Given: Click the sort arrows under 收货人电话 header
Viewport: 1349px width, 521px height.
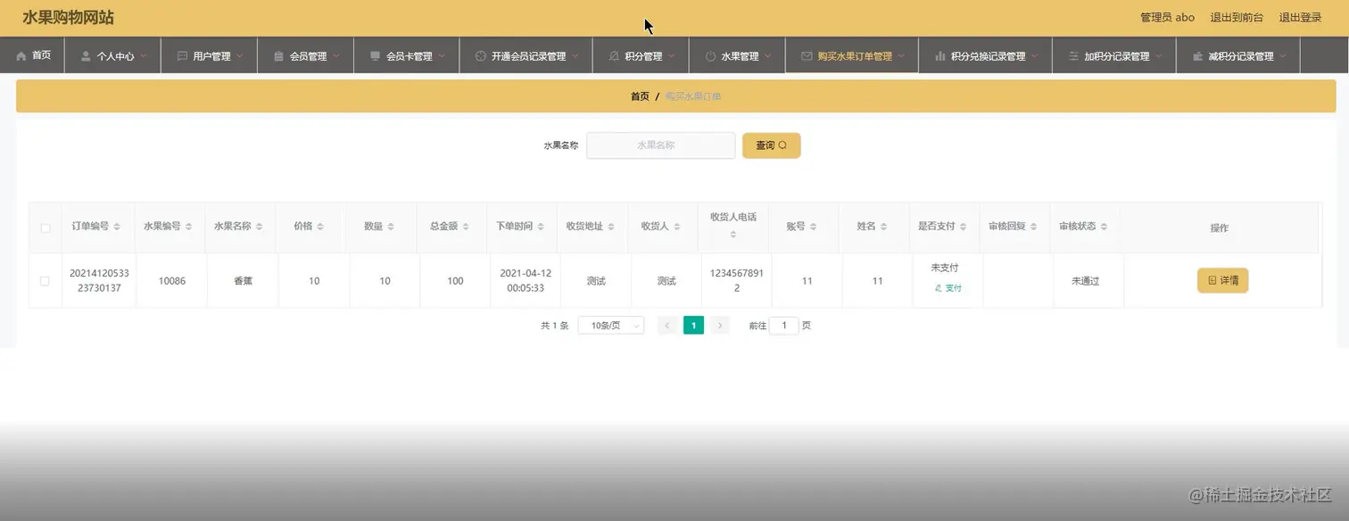Looking at the screenshot, I should click(733, 235).
